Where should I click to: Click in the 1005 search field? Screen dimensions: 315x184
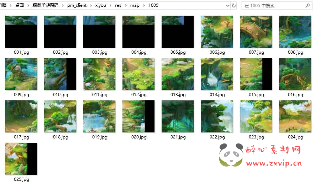(272, 6)
